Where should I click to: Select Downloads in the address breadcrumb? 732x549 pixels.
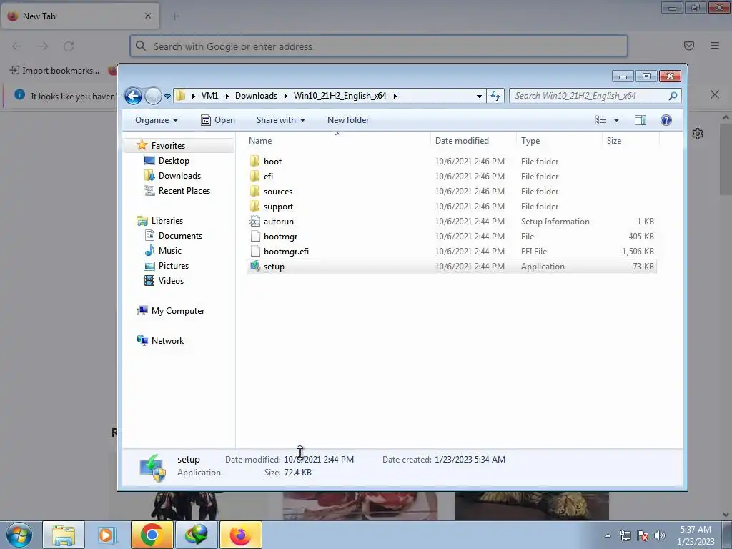tap(256, 96)
